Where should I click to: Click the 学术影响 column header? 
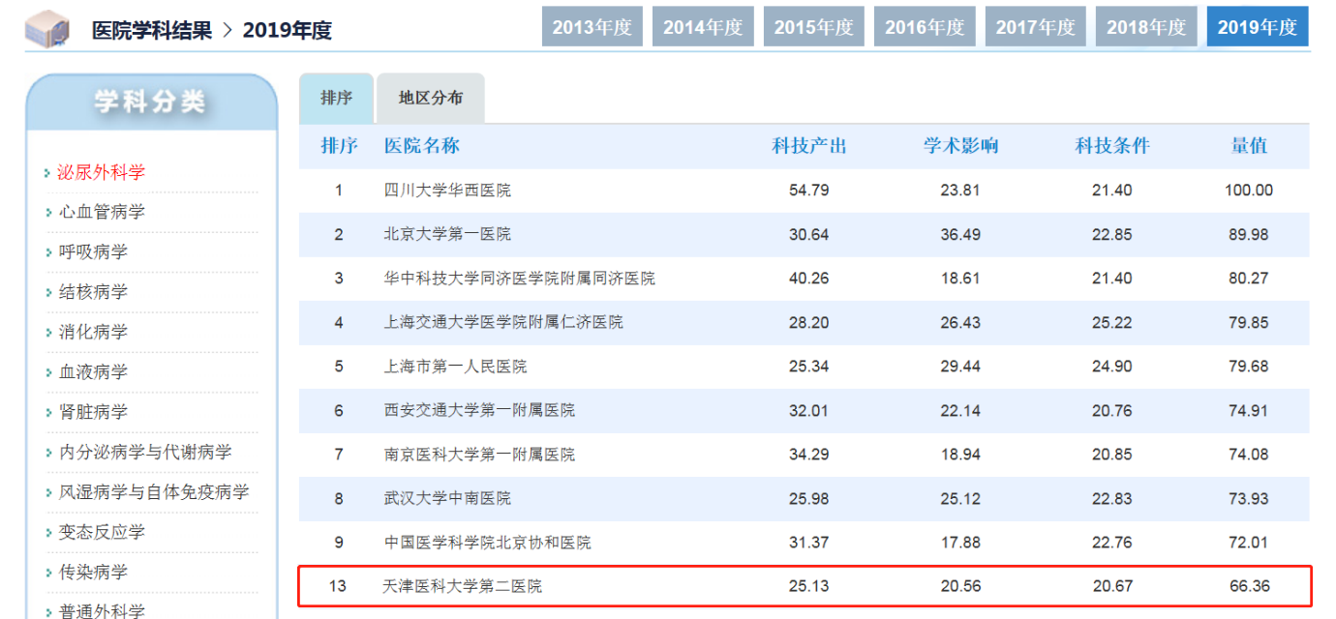960,146
